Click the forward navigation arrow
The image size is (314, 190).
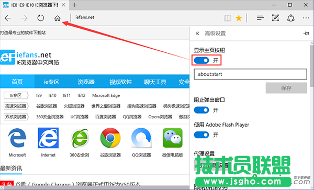[24, 18]
